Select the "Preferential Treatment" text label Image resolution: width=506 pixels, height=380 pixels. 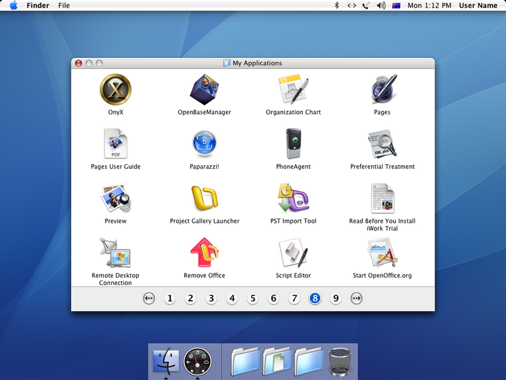pyautogui.click(x=383, y=167)
